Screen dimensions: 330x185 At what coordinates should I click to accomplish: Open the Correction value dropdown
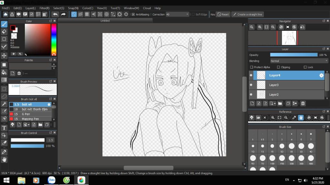[x=187, y=14]
